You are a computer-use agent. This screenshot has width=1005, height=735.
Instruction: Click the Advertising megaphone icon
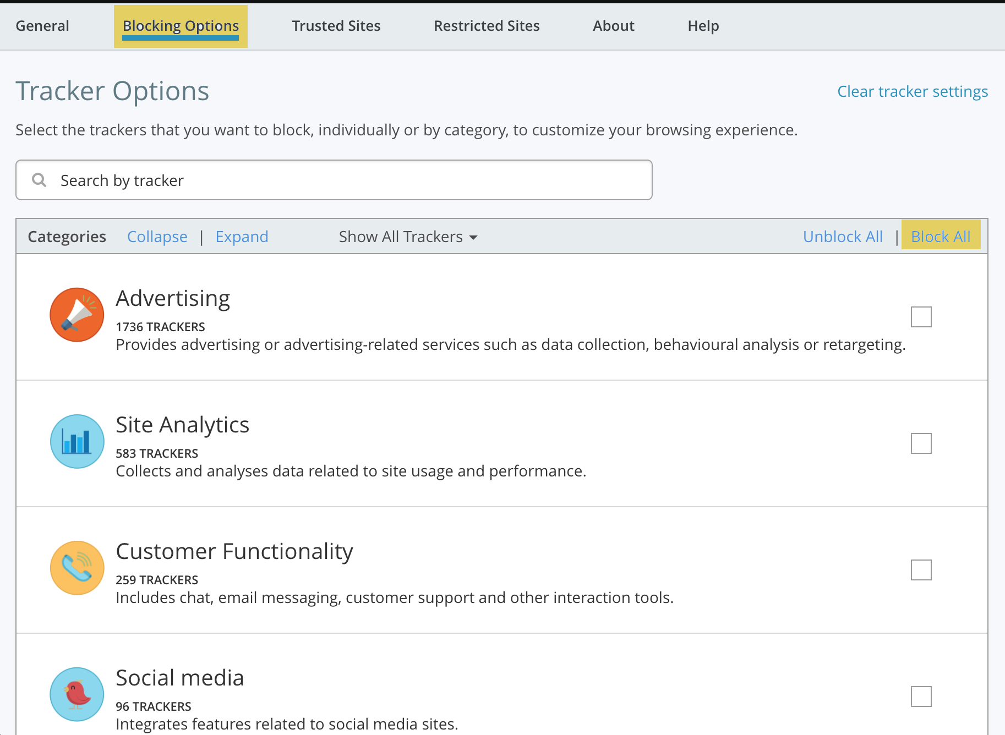tap(77, 315)
